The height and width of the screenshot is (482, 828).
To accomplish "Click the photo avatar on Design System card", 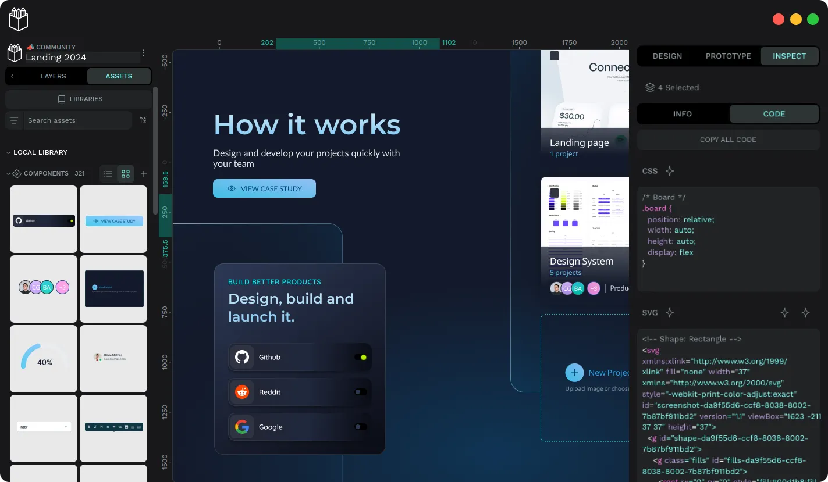I will [x=556, y=288].
